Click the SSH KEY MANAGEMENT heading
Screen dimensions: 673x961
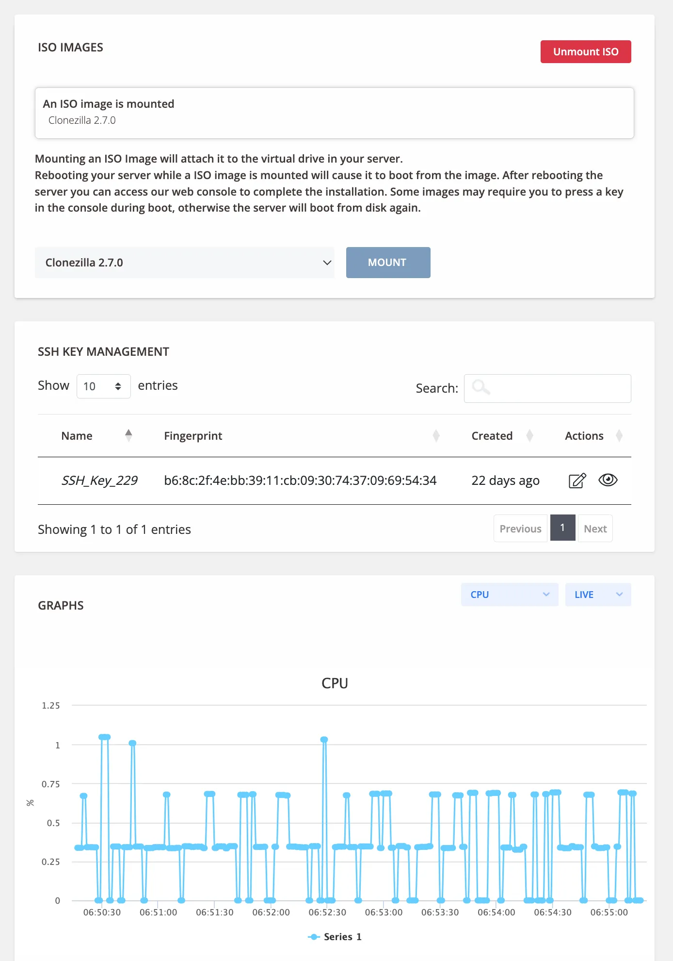(104, 352)
